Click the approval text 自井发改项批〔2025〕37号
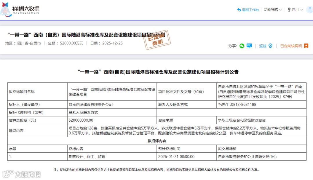The height and width of the screenshot is (180, 313). (268, 97)
